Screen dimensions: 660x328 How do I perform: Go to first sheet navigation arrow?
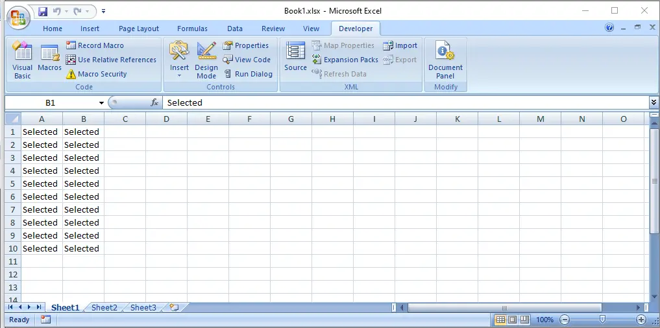[10, 307]
